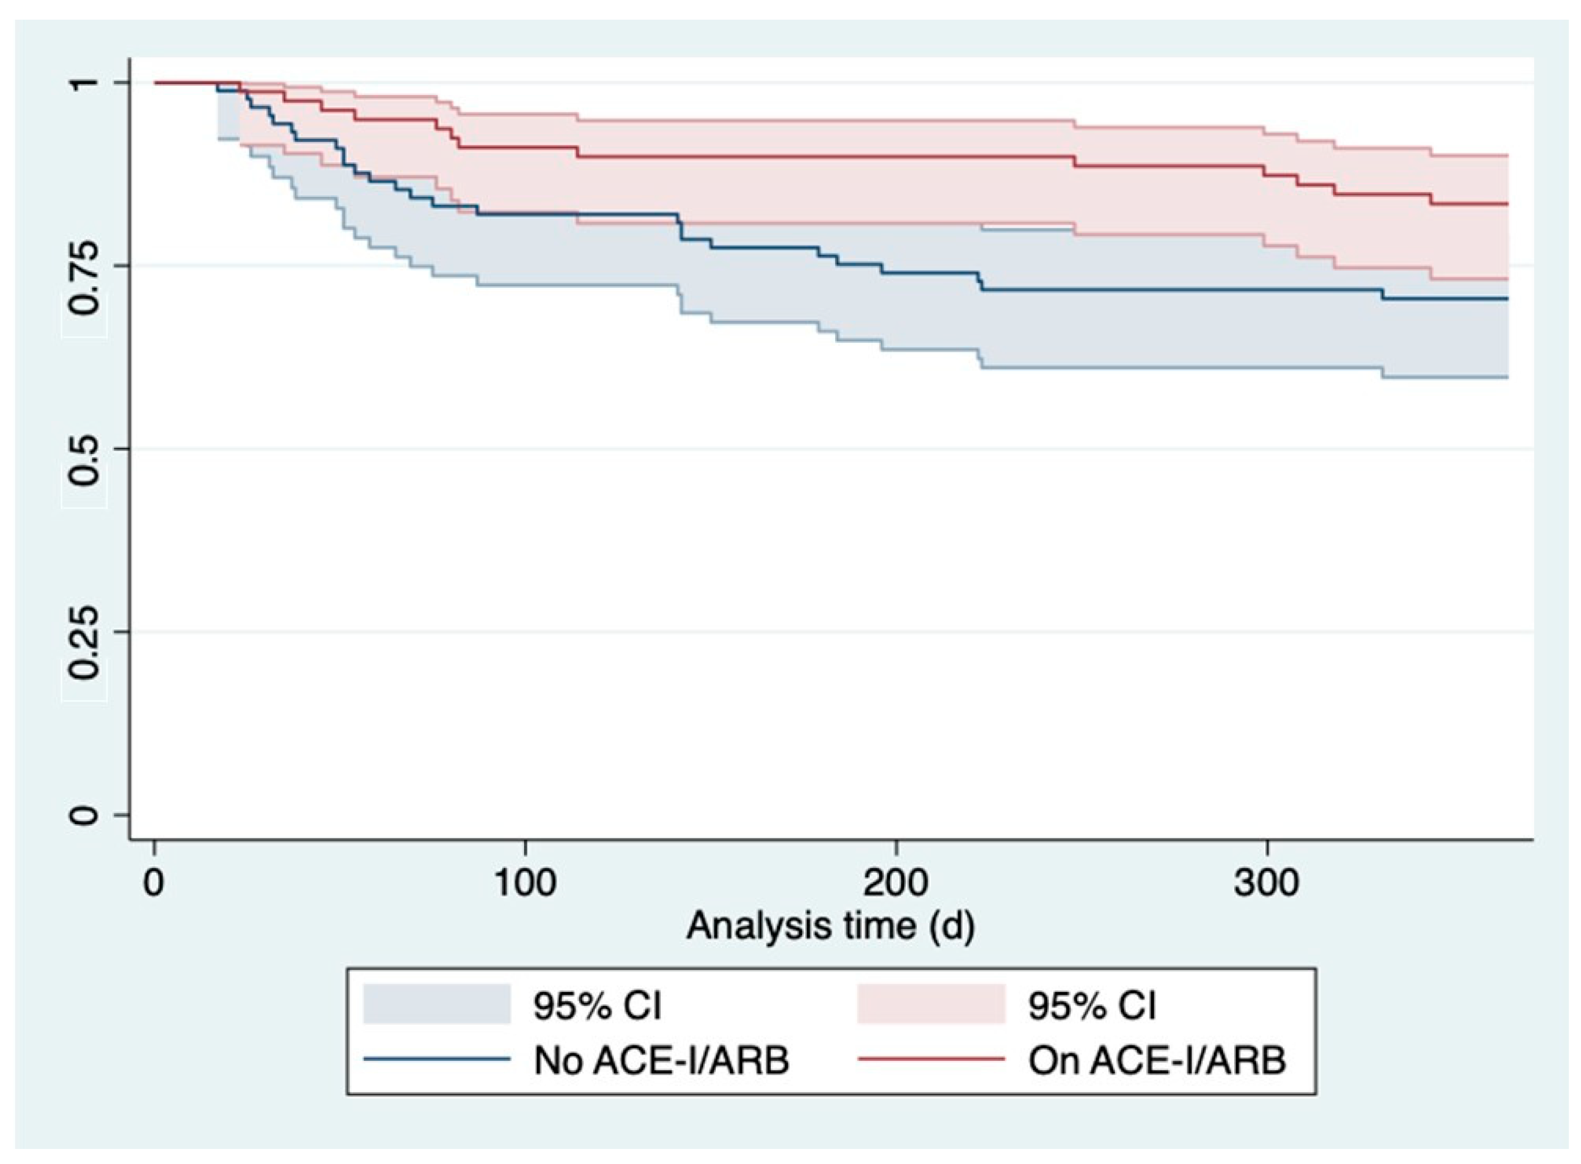This screenshot has height=1164, width=1581.
Task: Click the "On ACE-I/ARB" legend label
Action: tap(1157, 1060)
